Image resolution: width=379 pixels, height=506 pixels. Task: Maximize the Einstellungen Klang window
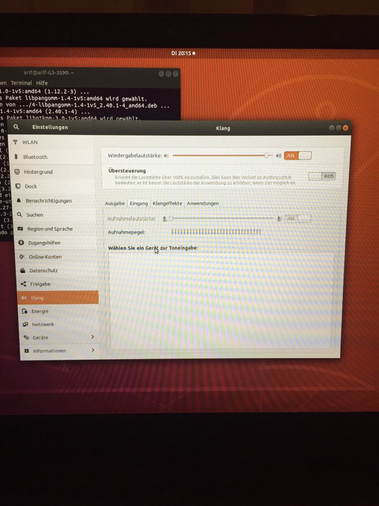pos(338,128)
